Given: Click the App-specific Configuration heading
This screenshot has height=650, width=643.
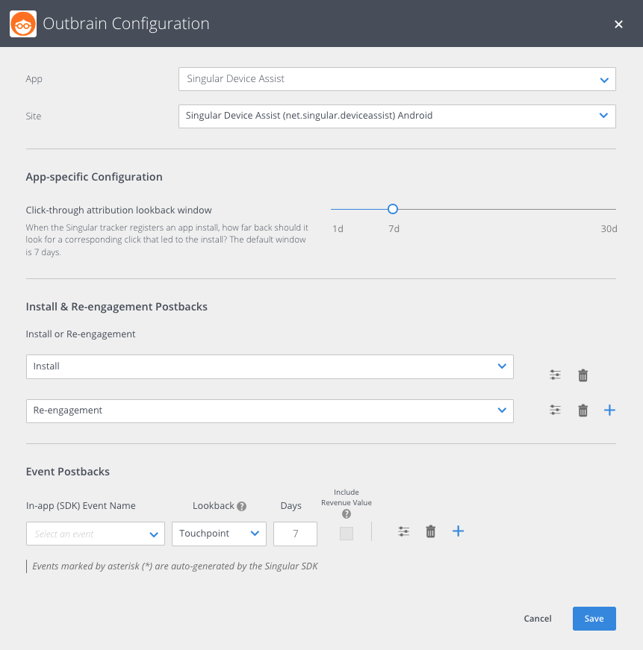Looking at the screenshot, I should click(94, 177).
